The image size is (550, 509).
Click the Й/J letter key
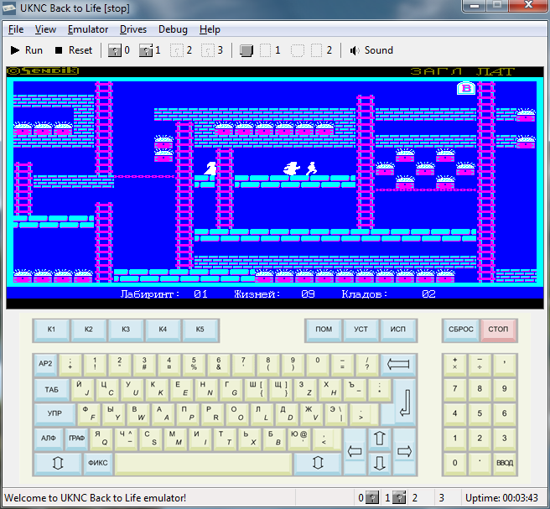83,389
